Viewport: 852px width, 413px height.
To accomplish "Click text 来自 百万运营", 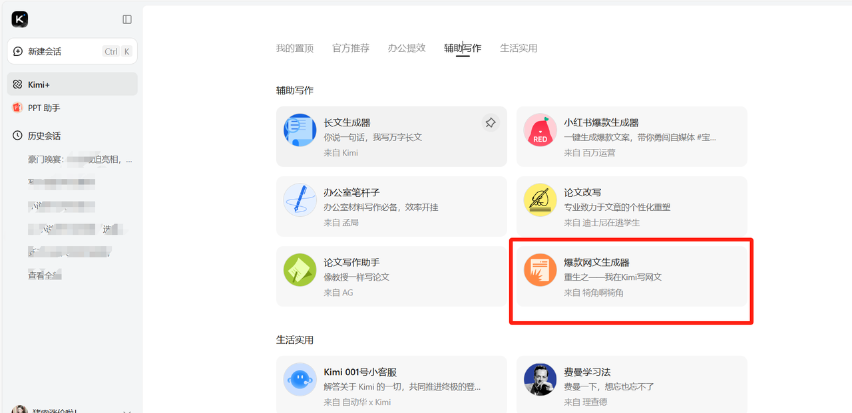I will (x=590, y=152).
